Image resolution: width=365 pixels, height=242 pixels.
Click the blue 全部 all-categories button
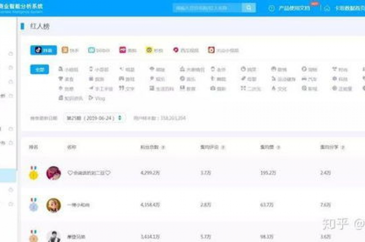point(39,69)
